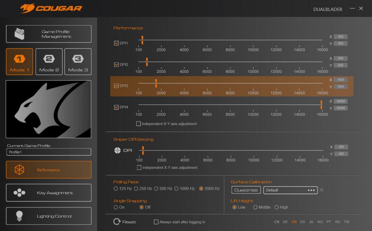372x231 pixels.
Task: Toggle the DPI4 checkbox
Action: (x=116, y=107)
